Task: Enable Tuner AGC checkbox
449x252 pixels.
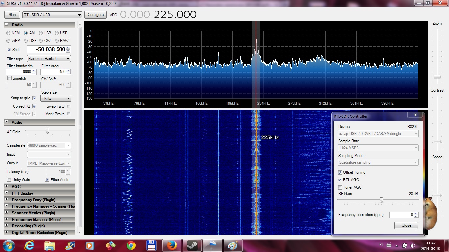Action: pos(340,187)
